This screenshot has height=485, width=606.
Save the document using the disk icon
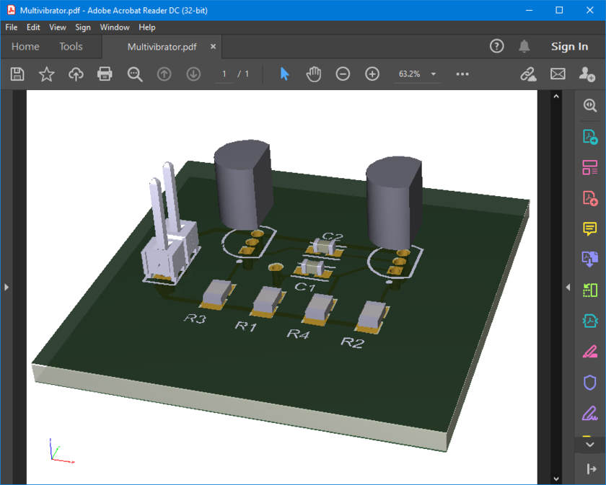[x=17, y=74]
